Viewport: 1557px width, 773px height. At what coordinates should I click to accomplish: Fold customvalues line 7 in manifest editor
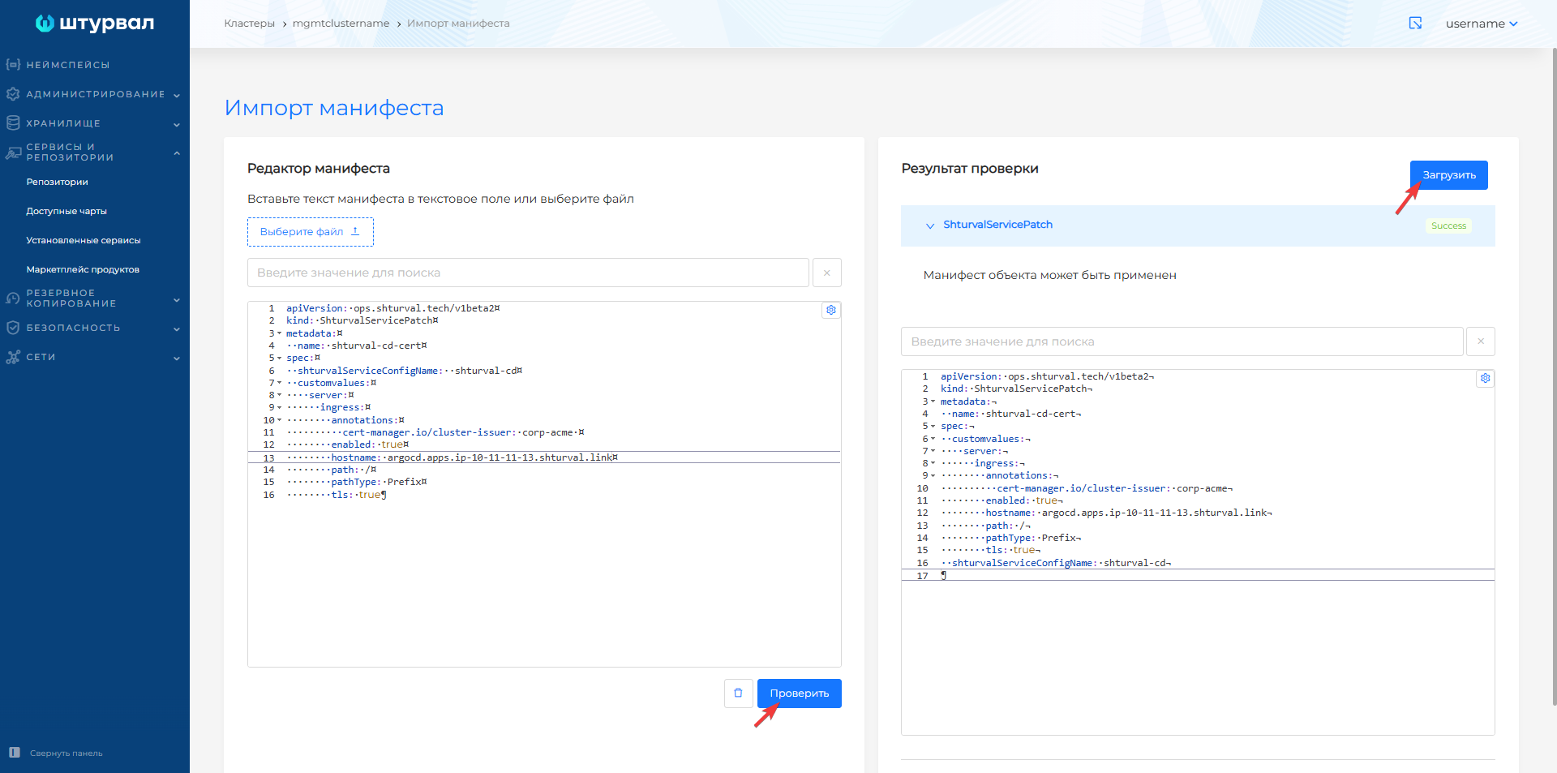(x=280, y=383)
